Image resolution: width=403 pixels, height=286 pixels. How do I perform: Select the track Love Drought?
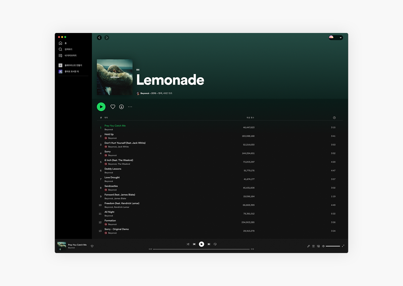point(112,177)
